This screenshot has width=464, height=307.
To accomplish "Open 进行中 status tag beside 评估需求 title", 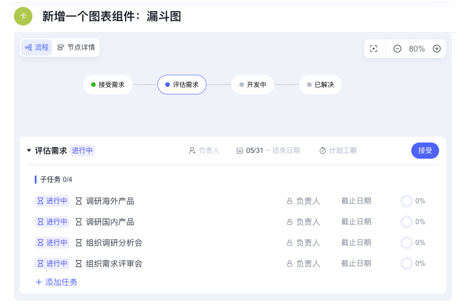I will pos(82,151).
